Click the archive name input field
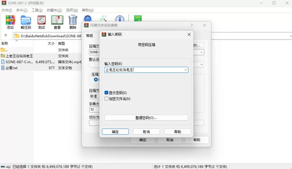This screenshot has width=292, height=169. click(94, 52)
